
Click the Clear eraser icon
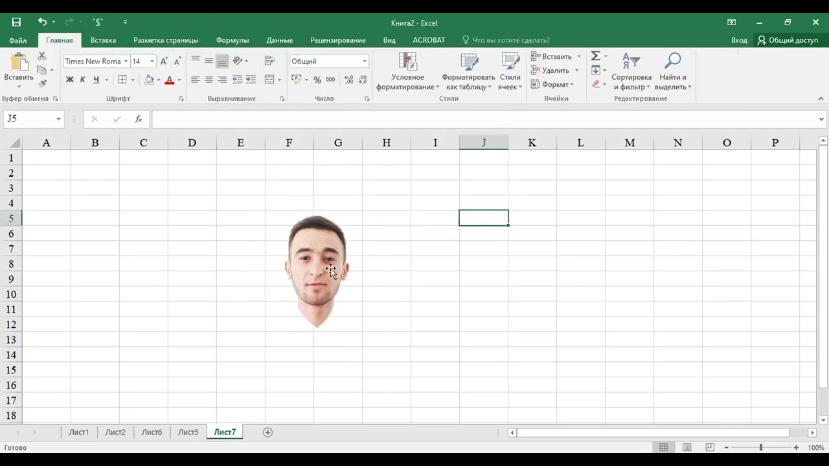tap(596, 84)
